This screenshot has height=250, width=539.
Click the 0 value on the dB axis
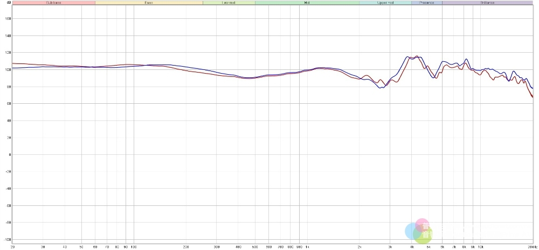click(x=8, y=154)
